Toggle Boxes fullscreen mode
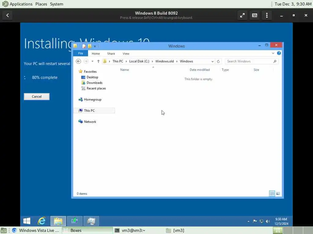The height and width of the screenshot is (234, 313). coord(242,15)
